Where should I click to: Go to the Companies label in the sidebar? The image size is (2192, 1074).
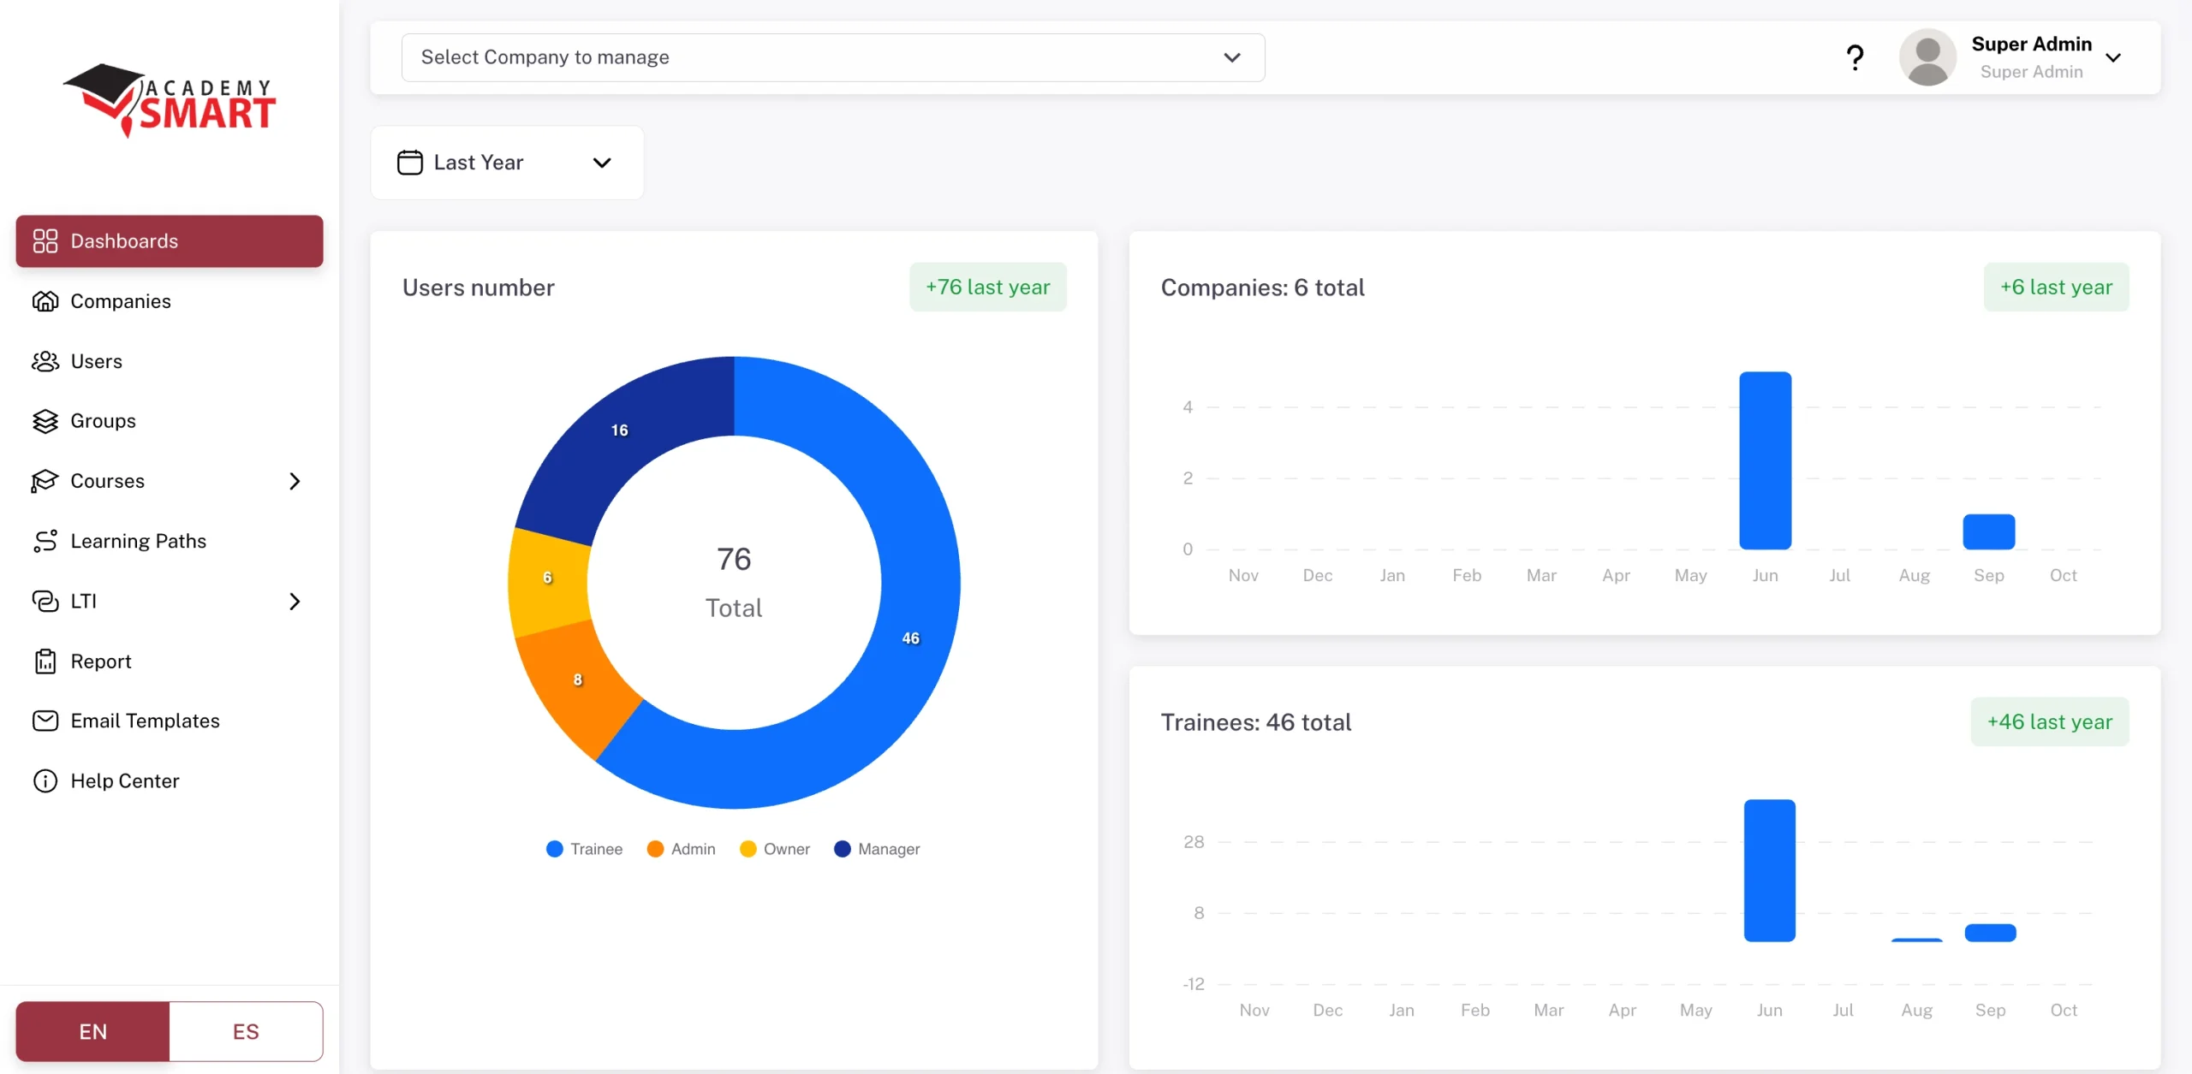click(121, 301)
